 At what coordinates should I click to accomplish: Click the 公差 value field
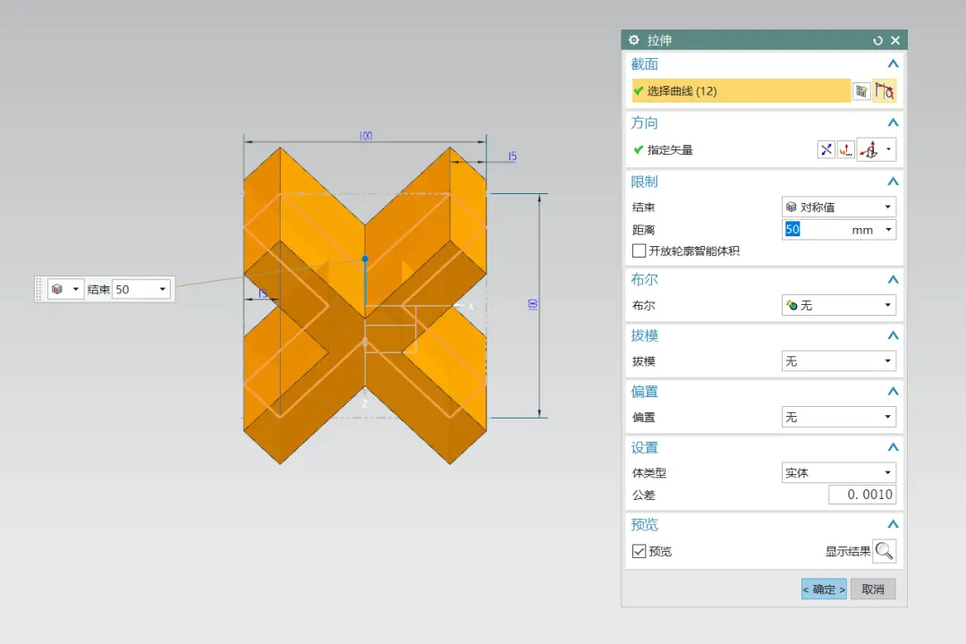click(862, 495)
